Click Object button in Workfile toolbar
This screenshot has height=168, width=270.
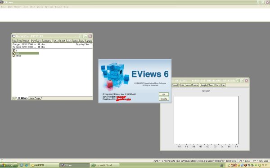tap(27, 41)
